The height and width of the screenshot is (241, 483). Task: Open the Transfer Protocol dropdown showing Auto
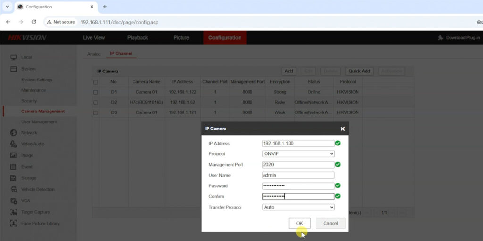[x=298, y=207]
